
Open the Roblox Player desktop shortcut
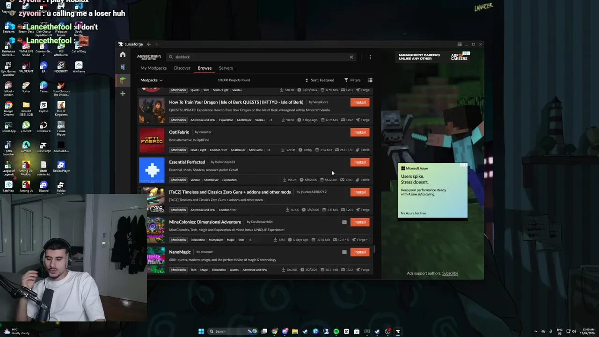[x=61, y=167]
